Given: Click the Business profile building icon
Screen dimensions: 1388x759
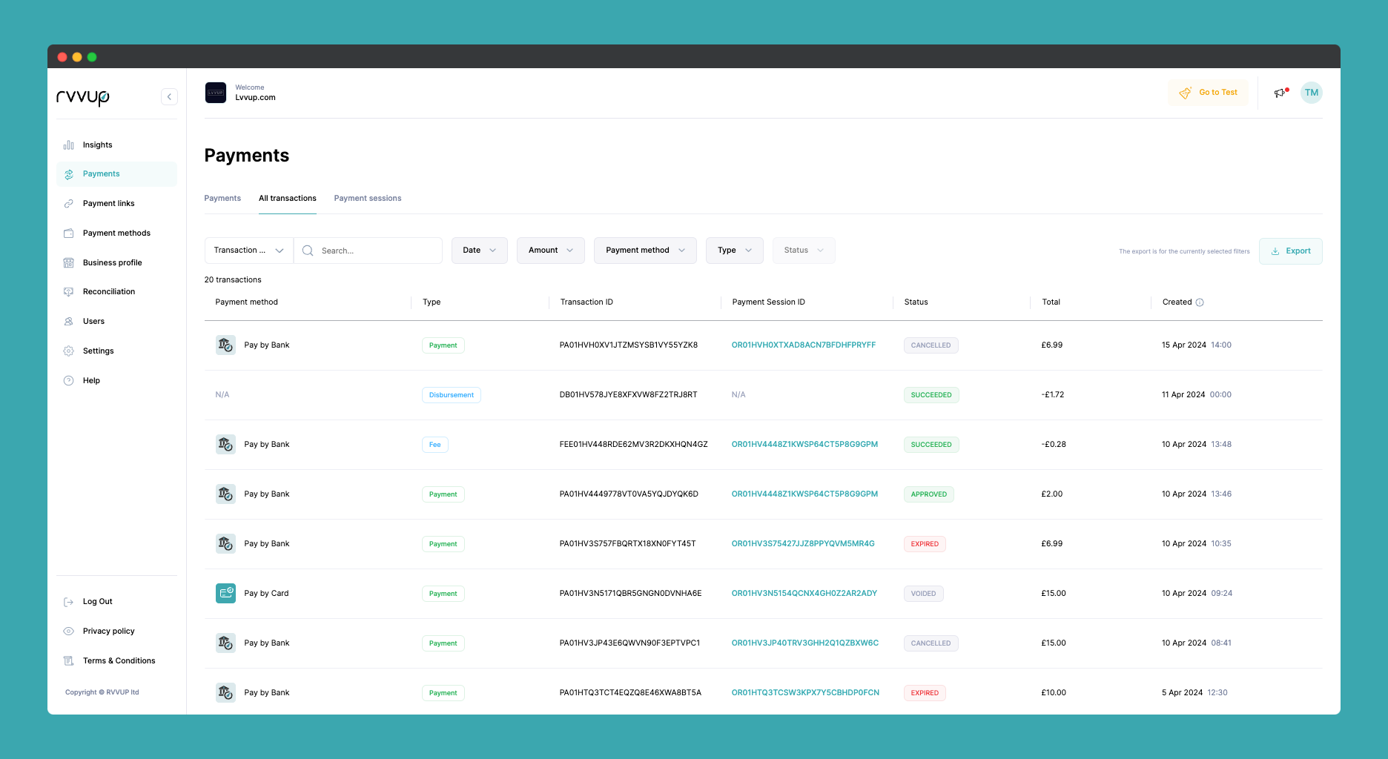Looking at the screenshot, I should click(x=68, y=263).
